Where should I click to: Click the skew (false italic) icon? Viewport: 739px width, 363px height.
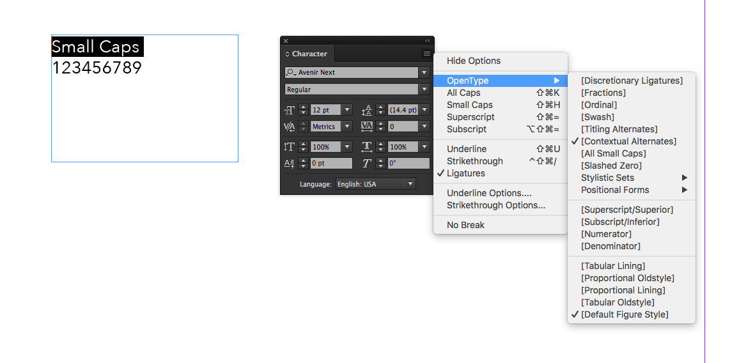pyautogui.click(x=367, y=164)
